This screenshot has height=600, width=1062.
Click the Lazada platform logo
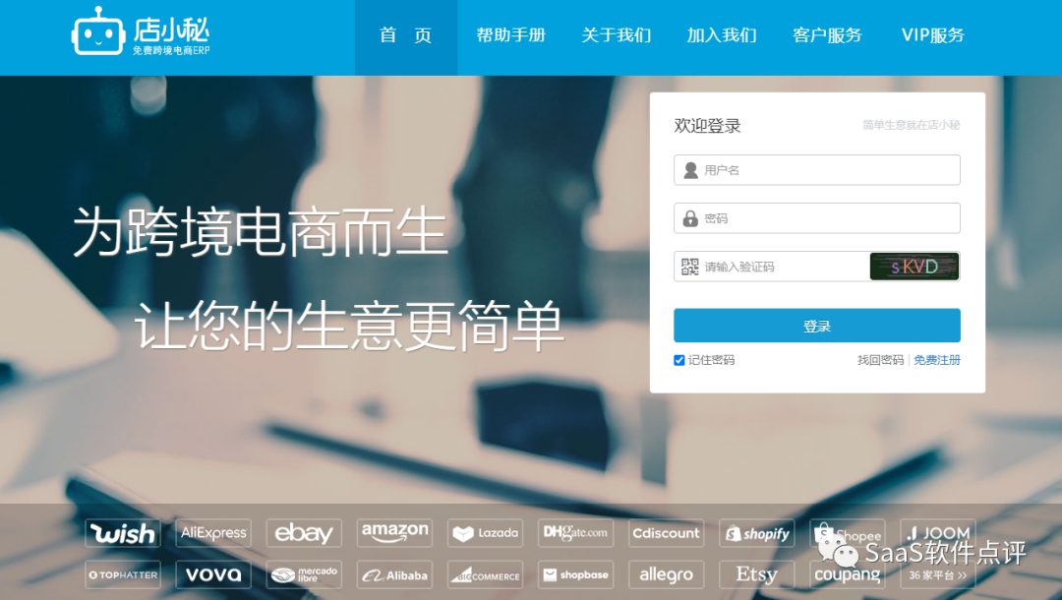click(x=484, y=533)
